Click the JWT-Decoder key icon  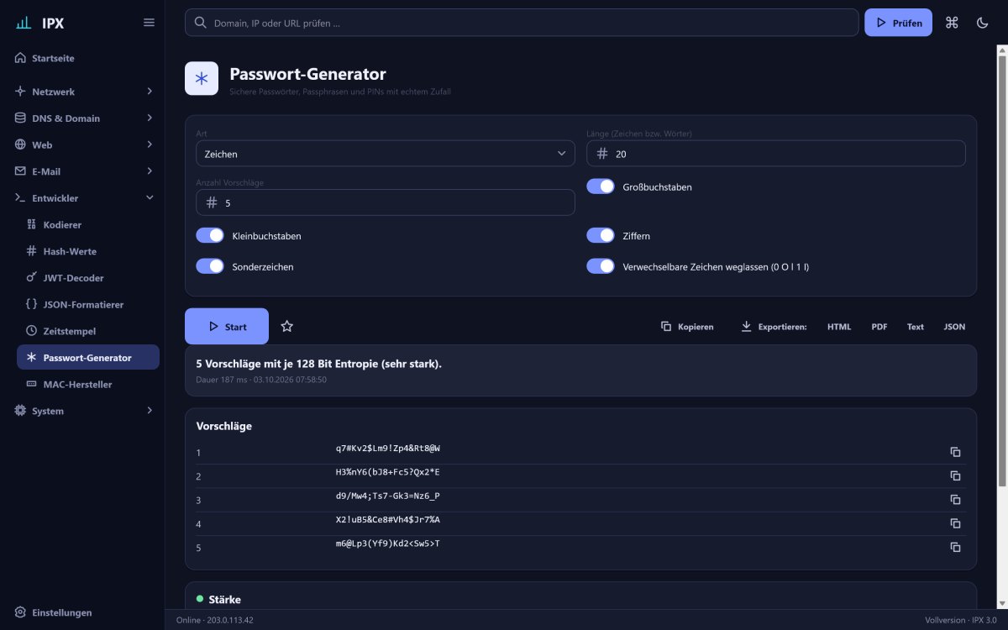[32, 277]
